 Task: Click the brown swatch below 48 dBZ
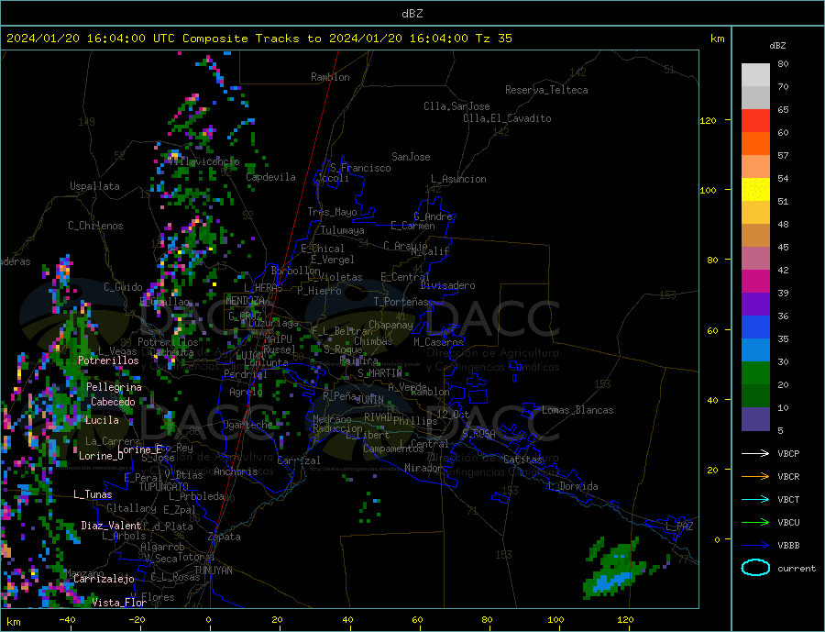point(755,236)
